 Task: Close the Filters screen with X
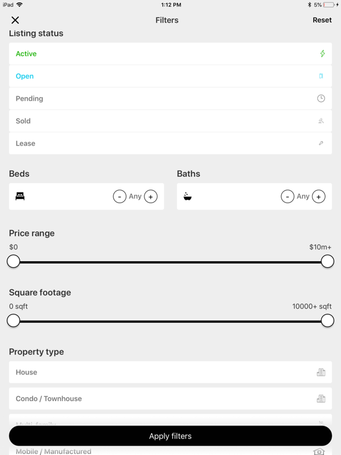click(15, 20)
